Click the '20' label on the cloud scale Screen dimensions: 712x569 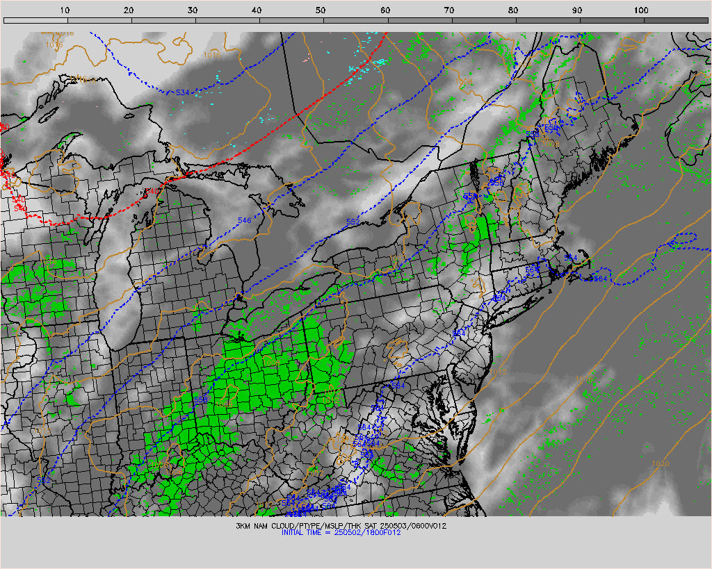click(x=129, y=10)
